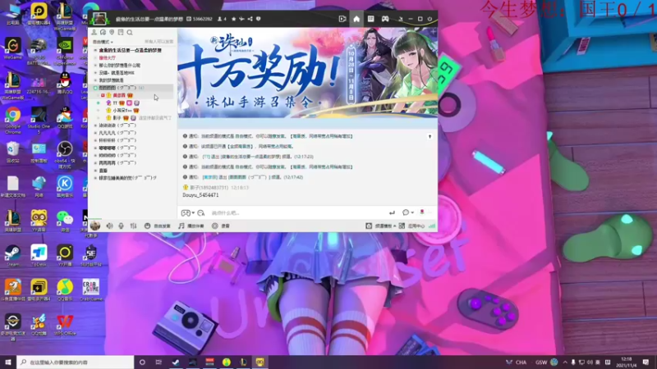Click the Windows Start button
This screenshot has width=657, height=369.
(8, 362)
